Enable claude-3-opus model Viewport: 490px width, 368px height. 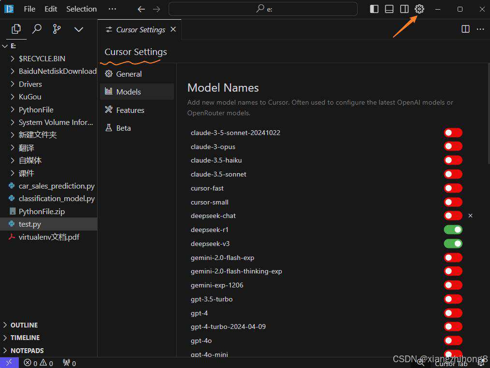(x=453, y=146)
